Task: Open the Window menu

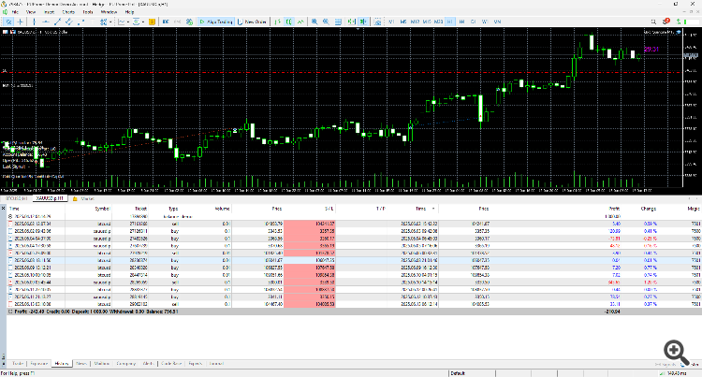Action: click(109, 12)
